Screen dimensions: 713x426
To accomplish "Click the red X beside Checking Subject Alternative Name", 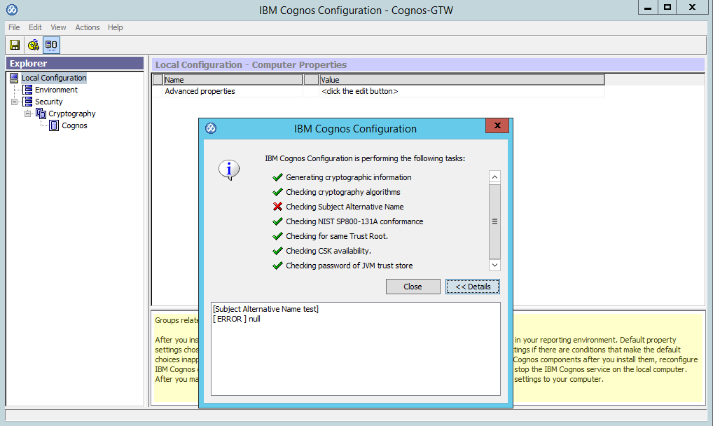I will click(277, 207).
